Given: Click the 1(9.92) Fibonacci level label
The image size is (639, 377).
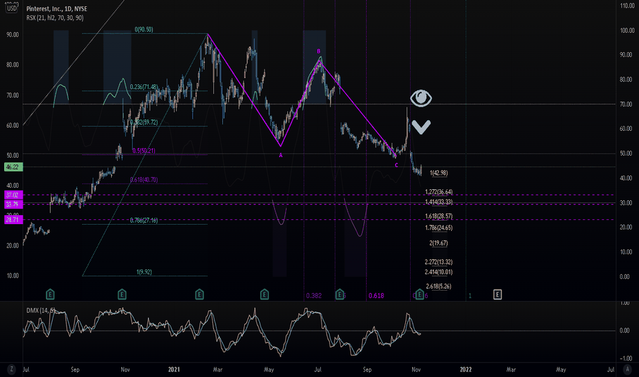Looking at the screenshot, I should pos(144,272).
